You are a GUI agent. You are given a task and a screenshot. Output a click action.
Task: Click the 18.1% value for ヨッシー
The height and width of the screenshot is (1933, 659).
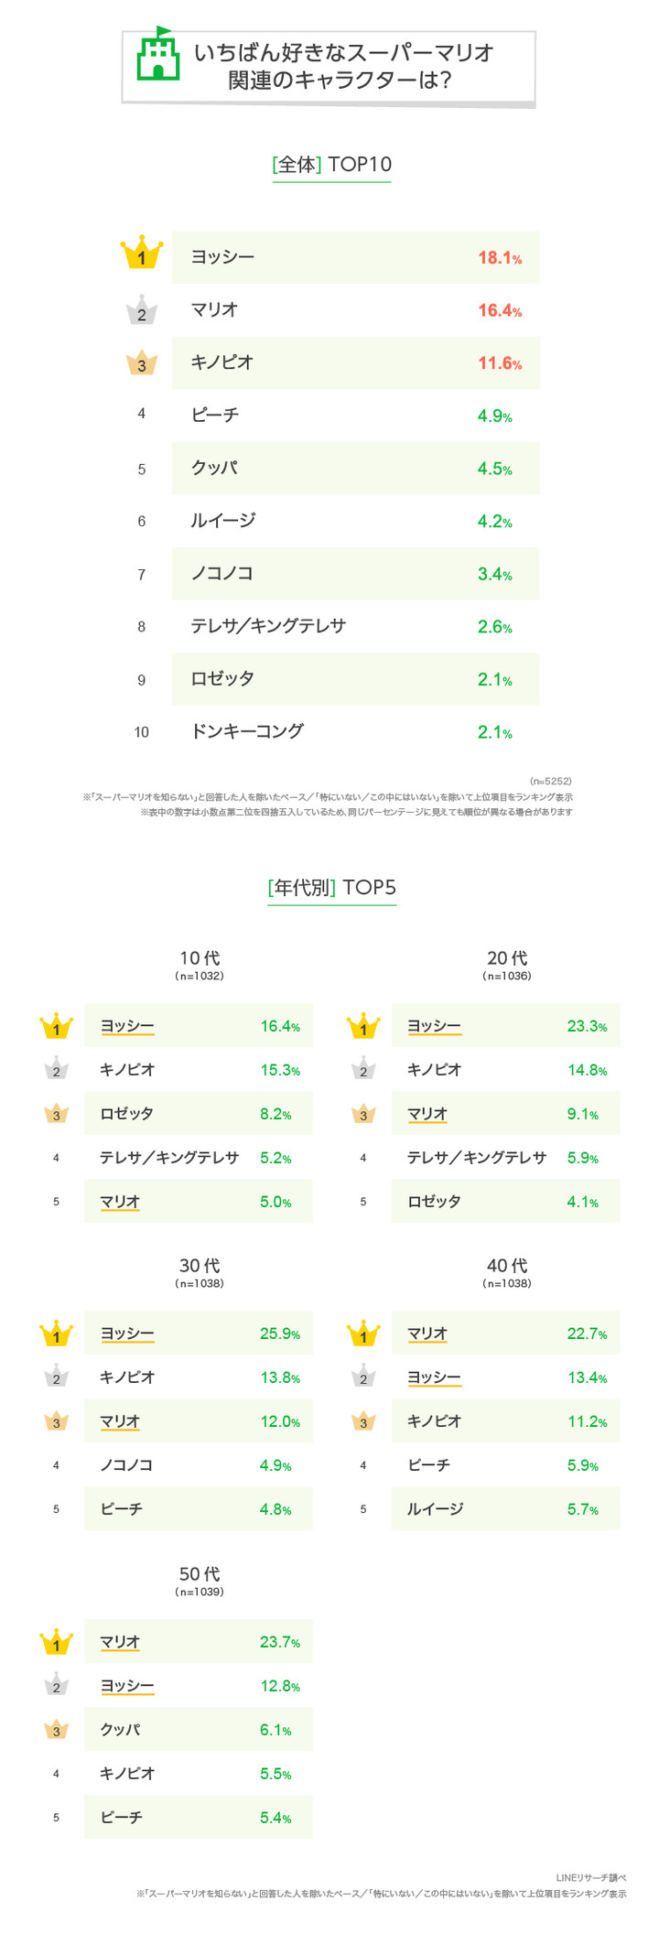pos(499,258)
